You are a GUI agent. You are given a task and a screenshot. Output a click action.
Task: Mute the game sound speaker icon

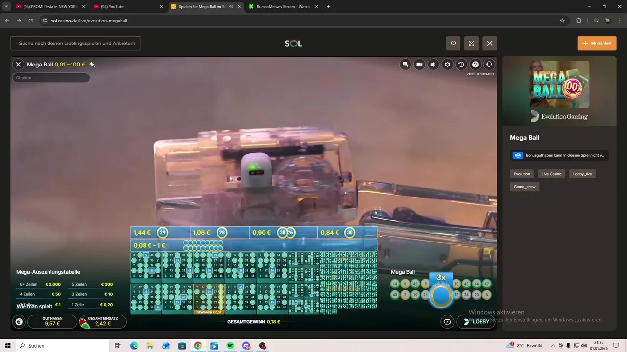[x=433, y=64]
